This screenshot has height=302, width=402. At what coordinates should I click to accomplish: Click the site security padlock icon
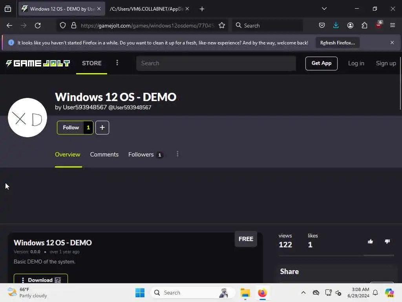(x=74, y=26)
